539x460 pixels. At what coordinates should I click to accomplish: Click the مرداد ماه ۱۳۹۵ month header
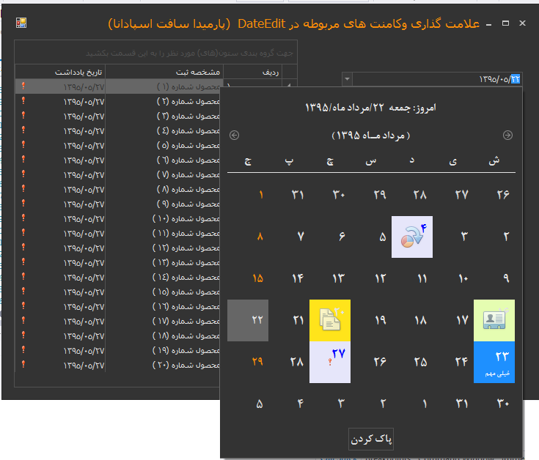[370, 136]
